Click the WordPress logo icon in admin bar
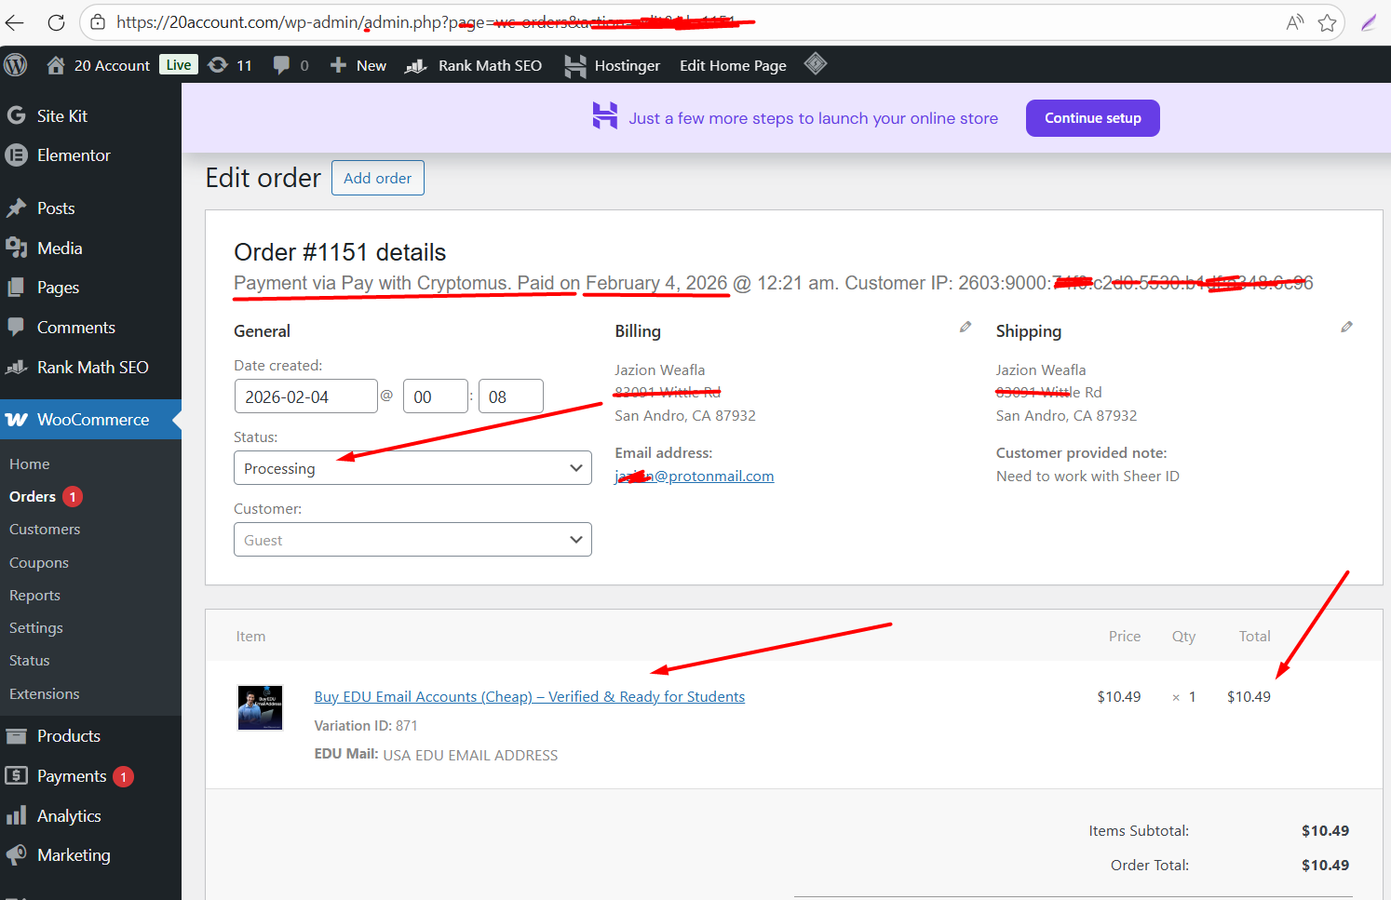 [16, 65]
